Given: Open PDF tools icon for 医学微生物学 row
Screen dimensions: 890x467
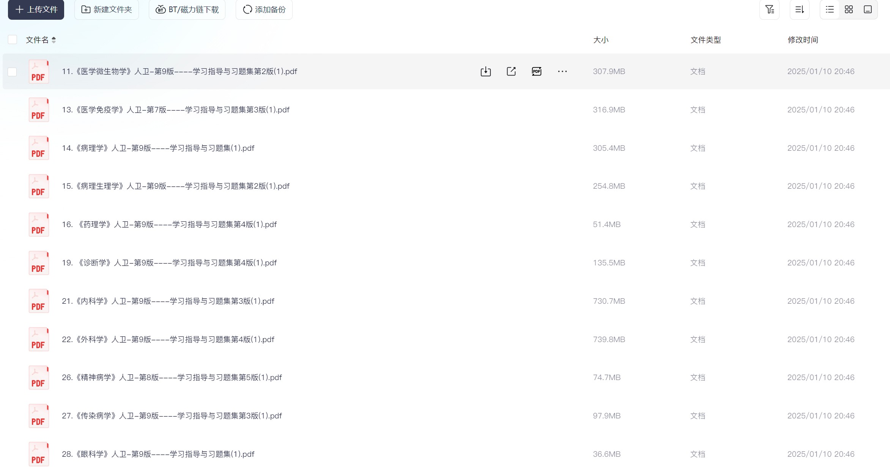Looking at the screenshot, I should click(537, 71).
